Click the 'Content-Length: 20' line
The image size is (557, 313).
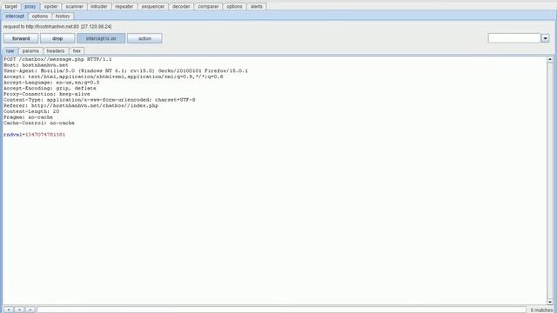click(31, 111)
